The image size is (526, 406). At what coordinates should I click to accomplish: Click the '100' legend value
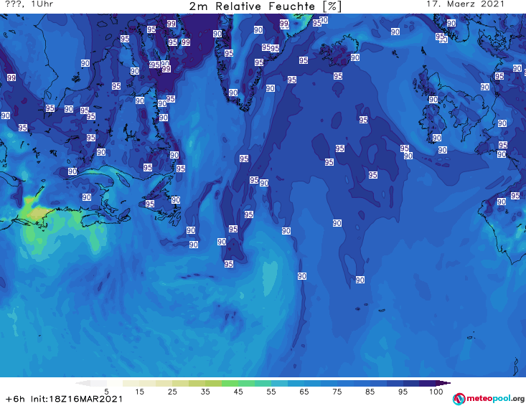pyautogui.click(x=436, y=392)
